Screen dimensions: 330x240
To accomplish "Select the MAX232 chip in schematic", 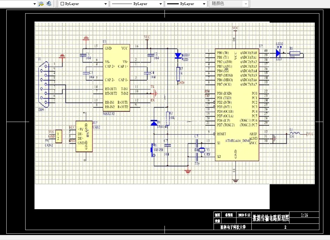I will (116, 78).
